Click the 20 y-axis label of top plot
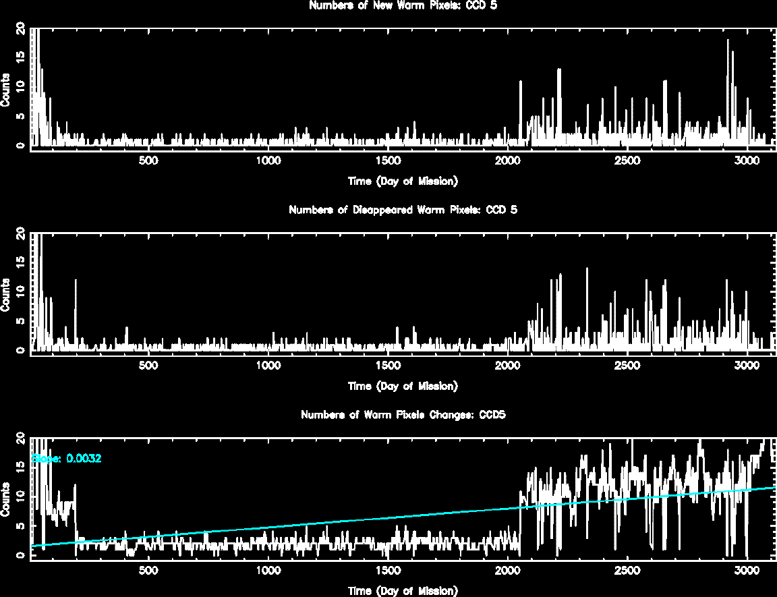 (x=21, y=29)
